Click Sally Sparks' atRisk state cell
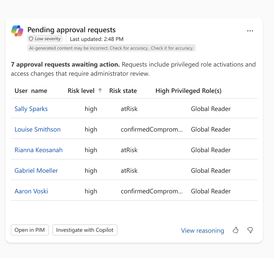The height and width of the screenshot is (258, 274). click(x=129, y=109)
